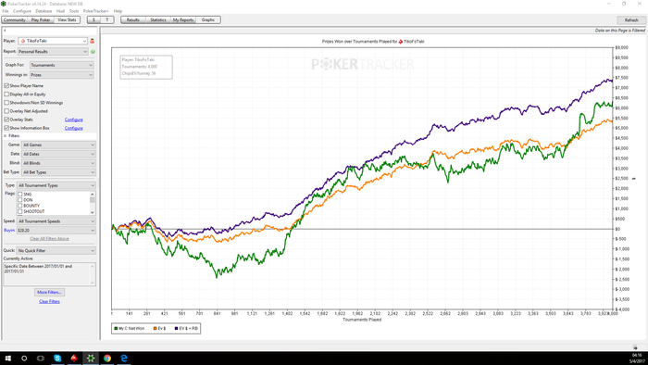Click the player search icon beside TikoFoTaki
Viewport: 648px width, 365px height.
[93, 41]
